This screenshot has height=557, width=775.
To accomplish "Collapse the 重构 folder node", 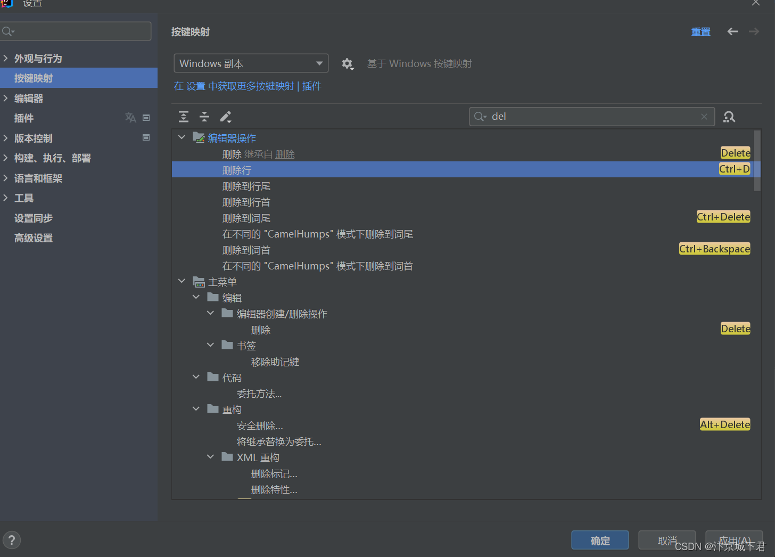I will 196,409.
